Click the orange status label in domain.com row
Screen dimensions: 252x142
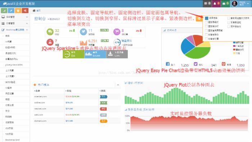(104, 121)
